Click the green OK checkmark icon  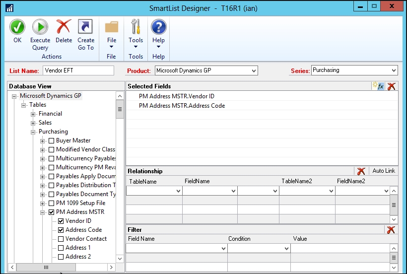[17, 27]
